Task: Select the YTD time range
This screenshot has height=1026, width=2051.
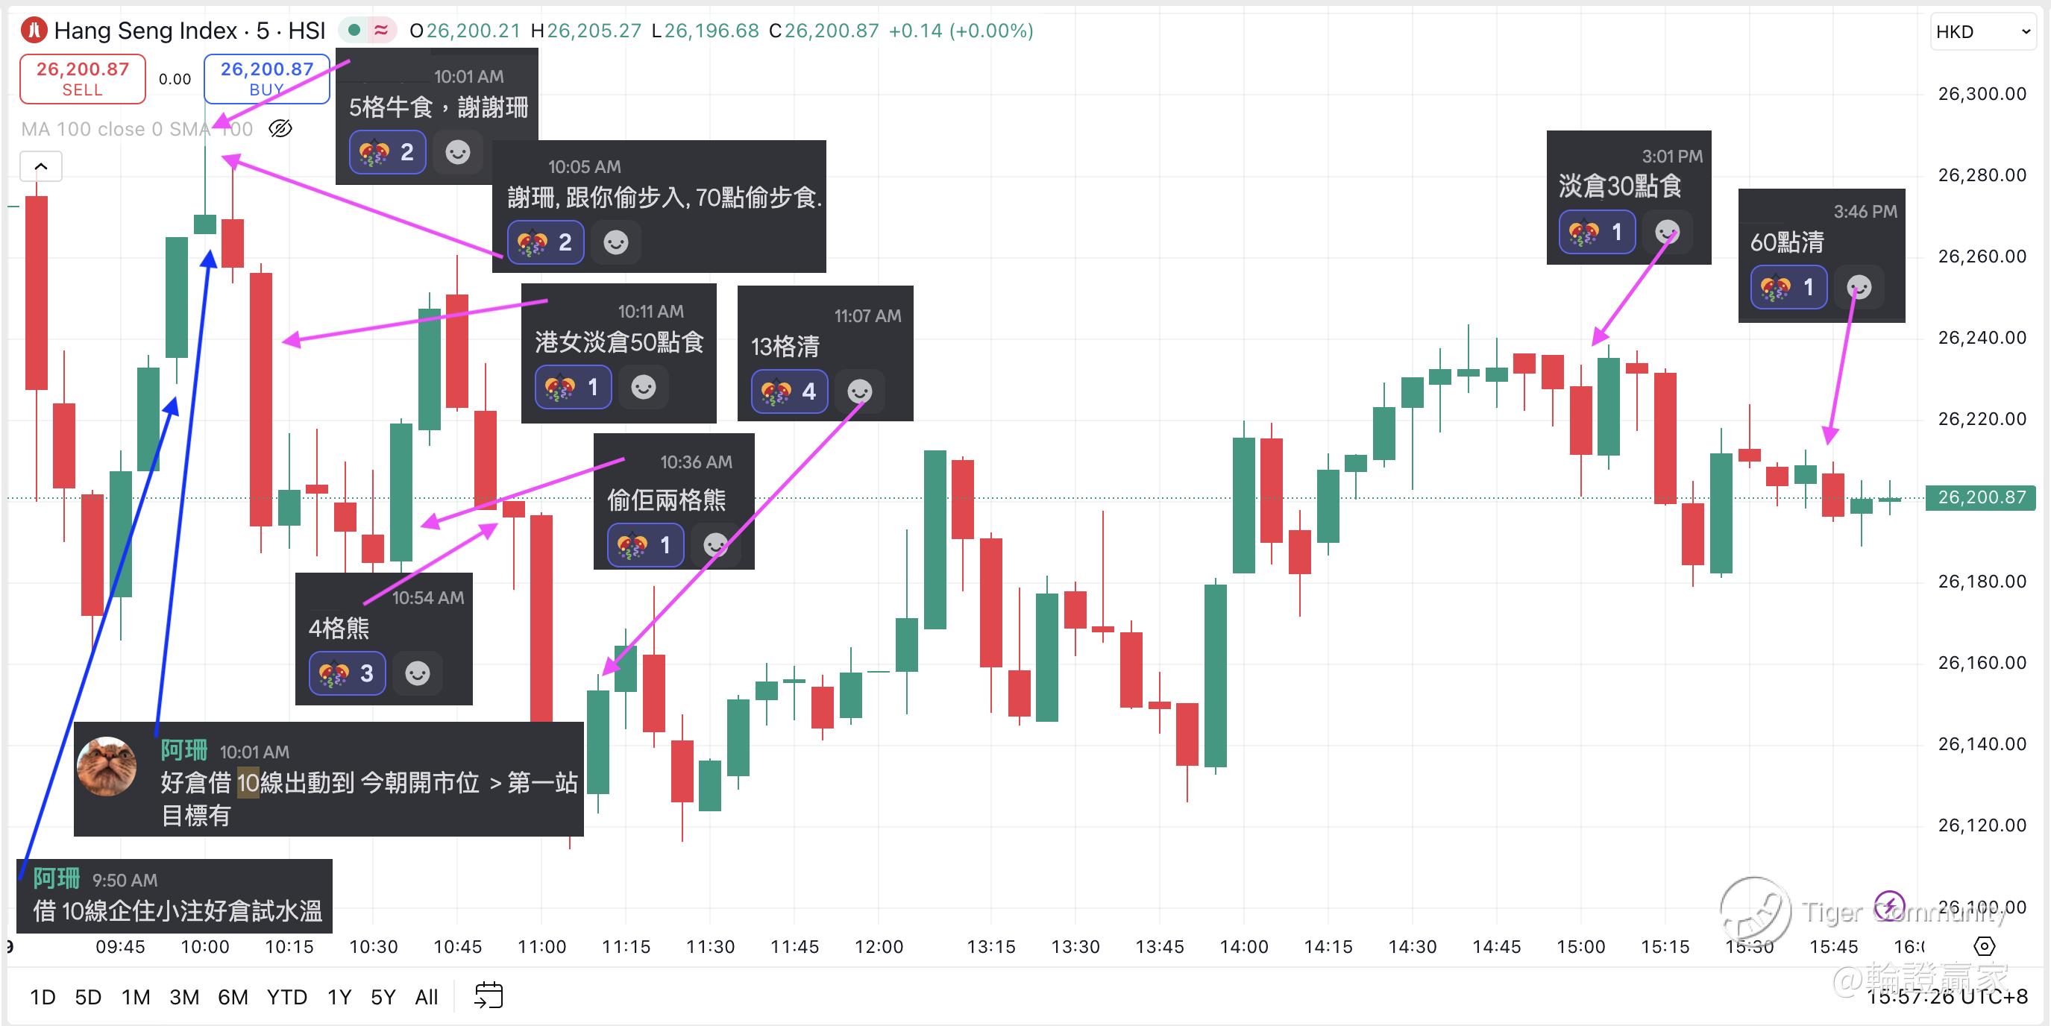Action: pyautogui.click(x=286, y=997)
